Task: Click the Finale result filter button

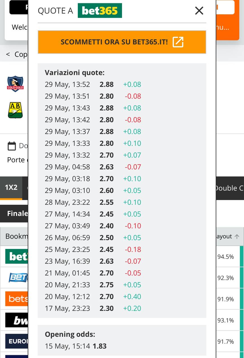Action: [14, 214]
